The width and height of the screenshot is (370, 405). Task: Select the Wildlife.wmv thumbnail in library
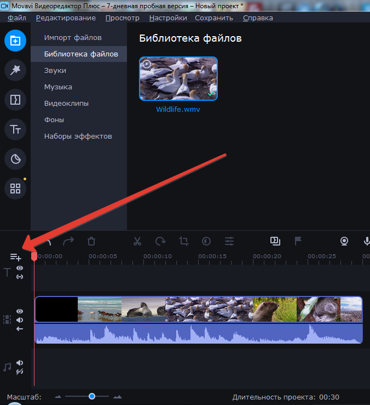tap(178, 79)
